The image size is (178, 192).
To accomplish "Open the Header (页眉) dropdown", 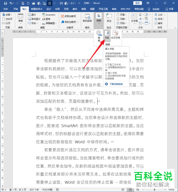I will point(121,15).
